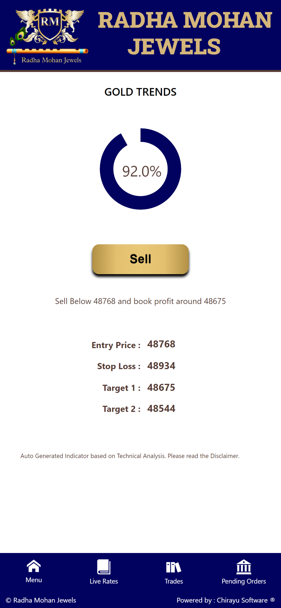The height and width of the screenshot is (608, 281).
Task: Click the Radha Mohan Jewels crest logo
Action: [47, 36]
